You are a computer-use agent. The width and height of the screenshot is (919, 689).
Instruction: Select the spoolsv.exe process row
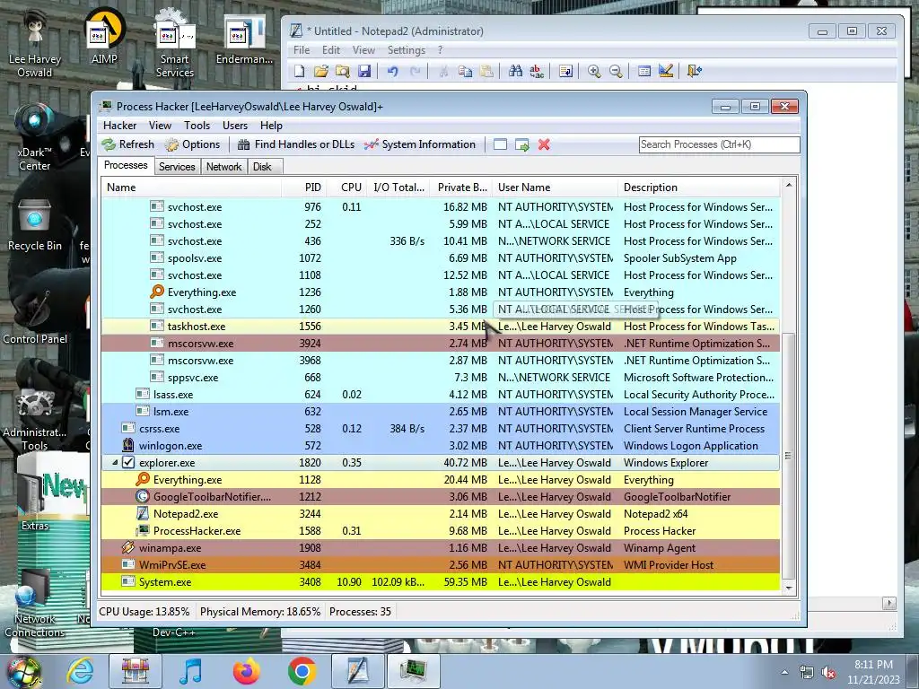[440, 258]
